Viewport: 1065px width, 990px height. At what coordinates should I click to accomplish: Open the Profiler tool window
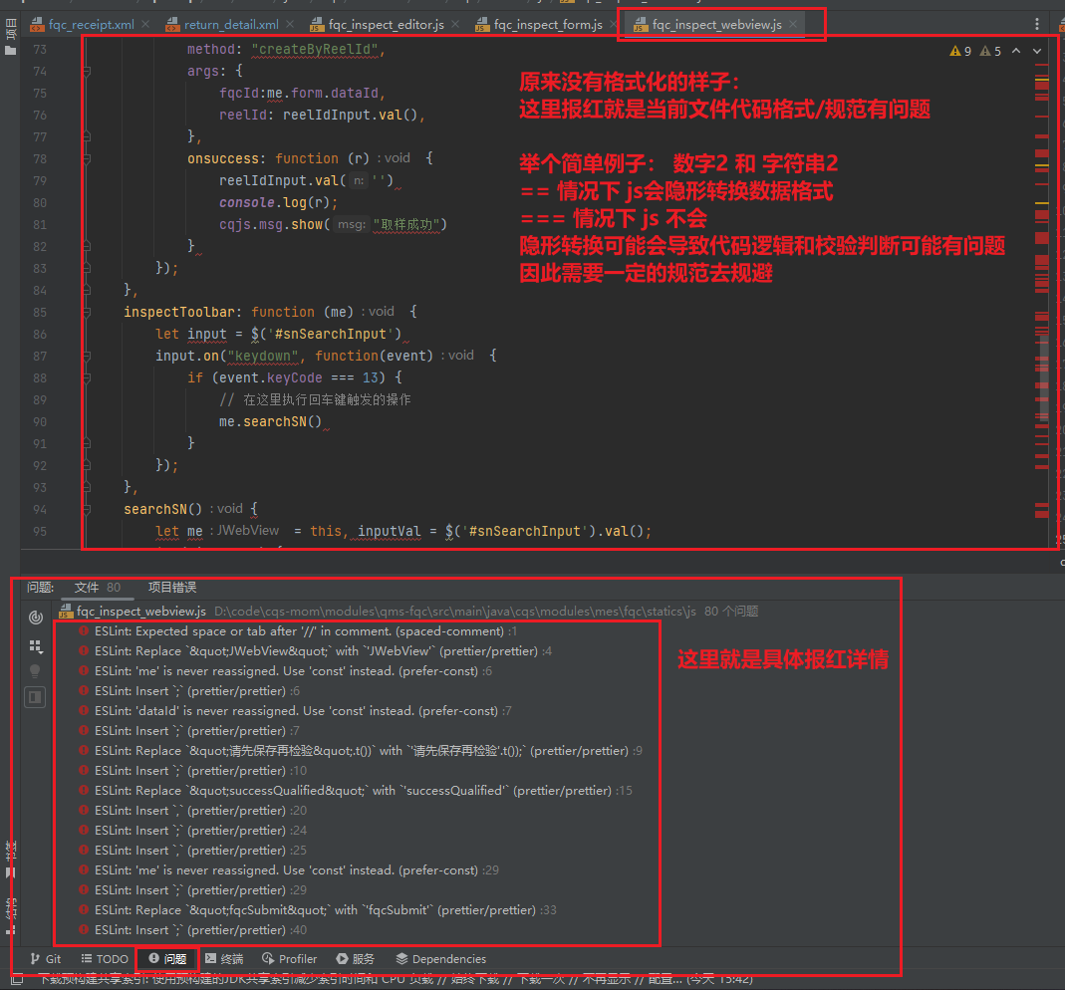[289, 959]
